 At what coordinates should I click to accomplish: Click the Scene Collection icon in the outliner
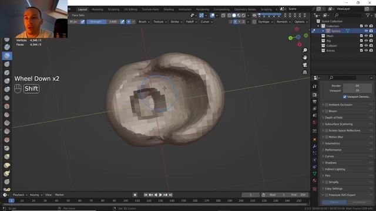[x=318, y=21]
